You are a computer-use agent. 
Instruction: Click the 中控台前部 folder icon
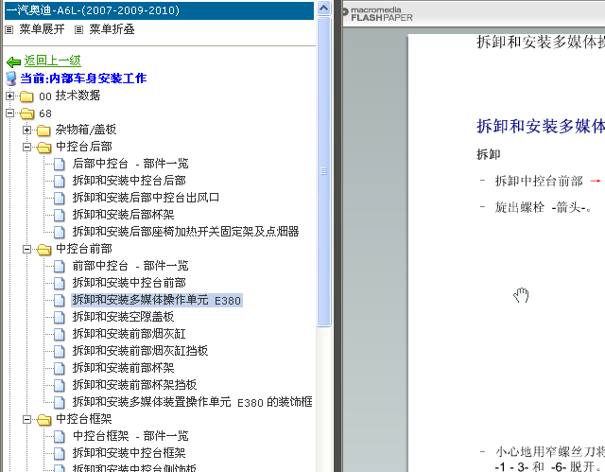[x=44, y=250]
